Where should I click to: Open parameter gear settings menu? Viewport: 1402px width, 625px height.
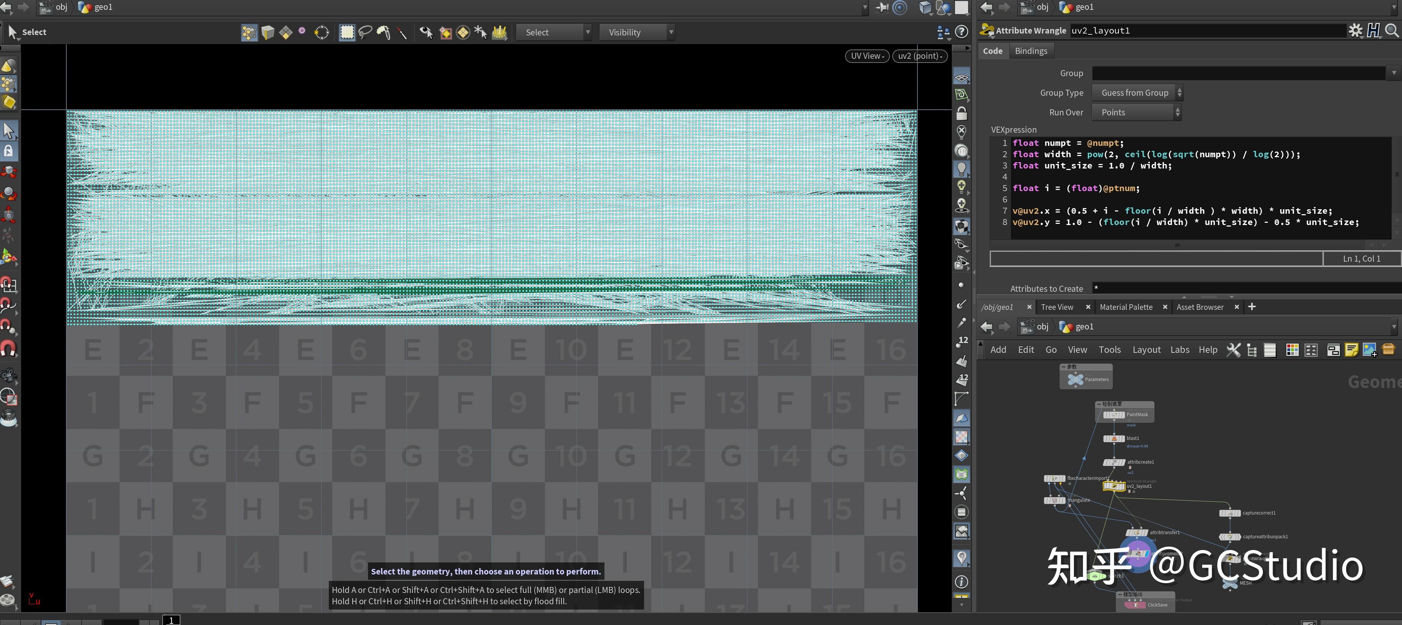coord(1355,31)
